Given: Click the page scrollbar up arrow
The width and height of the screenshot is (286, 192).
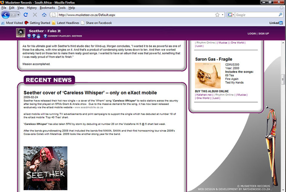Looking at the screenshot, I should tap(283, 43).
